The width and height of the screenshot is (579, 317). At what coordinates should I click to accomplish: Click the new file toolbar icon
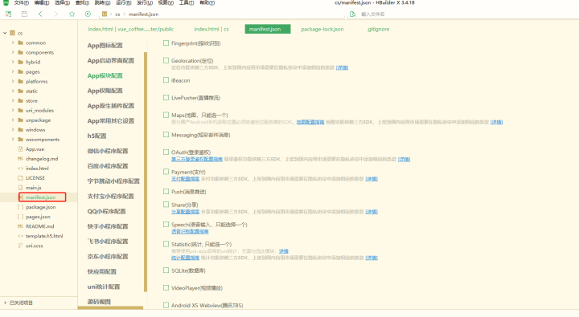pos(9,14)
